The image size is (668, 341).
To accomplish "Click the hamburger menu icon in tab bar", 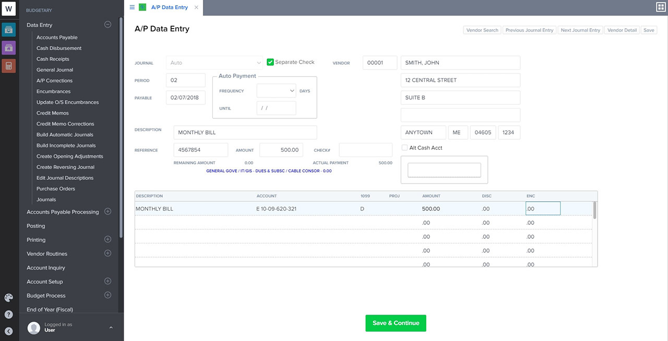I will point(132,7).
